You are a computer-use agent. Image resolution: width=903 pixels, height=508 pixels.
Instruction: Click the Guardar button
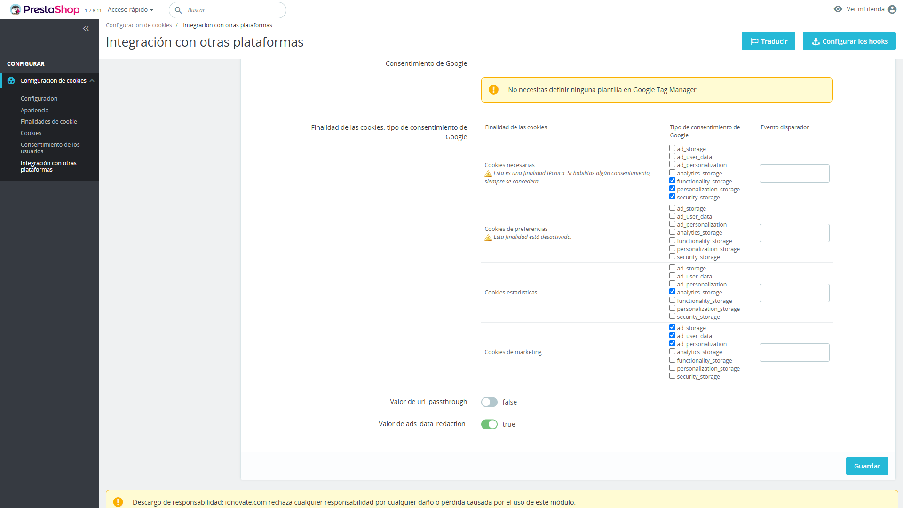[867, 466]
